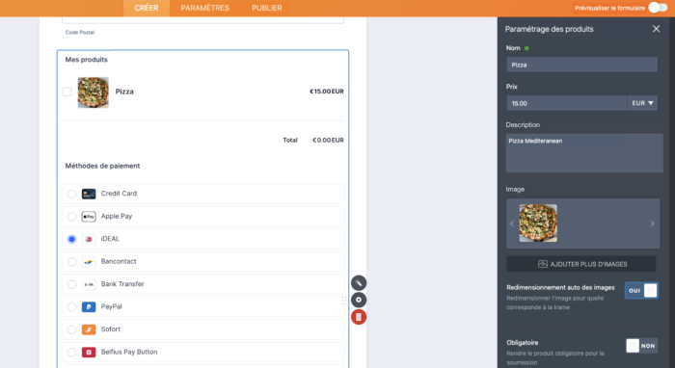Image resolution: width=675 pixels, height=368 pixels.
Task: Click the Code Postal label
Action: coord(80,32)
